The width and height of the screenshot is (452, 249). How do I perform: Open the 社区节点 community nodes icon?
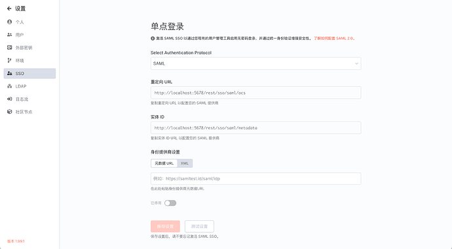(10, 112)
